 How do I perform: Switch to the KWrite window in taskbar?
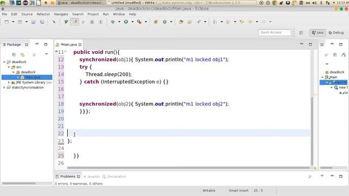131,3
